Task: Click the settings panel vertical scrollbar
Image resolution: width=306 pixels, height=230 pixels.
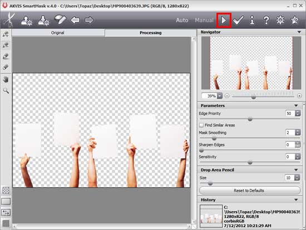Action: [304, 165]
